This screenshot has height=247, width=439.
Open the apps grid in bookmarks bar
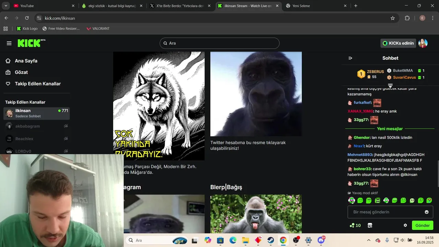[5, 28]
